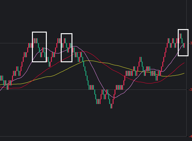
Task: Click the bottom price label on right axis
Action: pos(190,137)
